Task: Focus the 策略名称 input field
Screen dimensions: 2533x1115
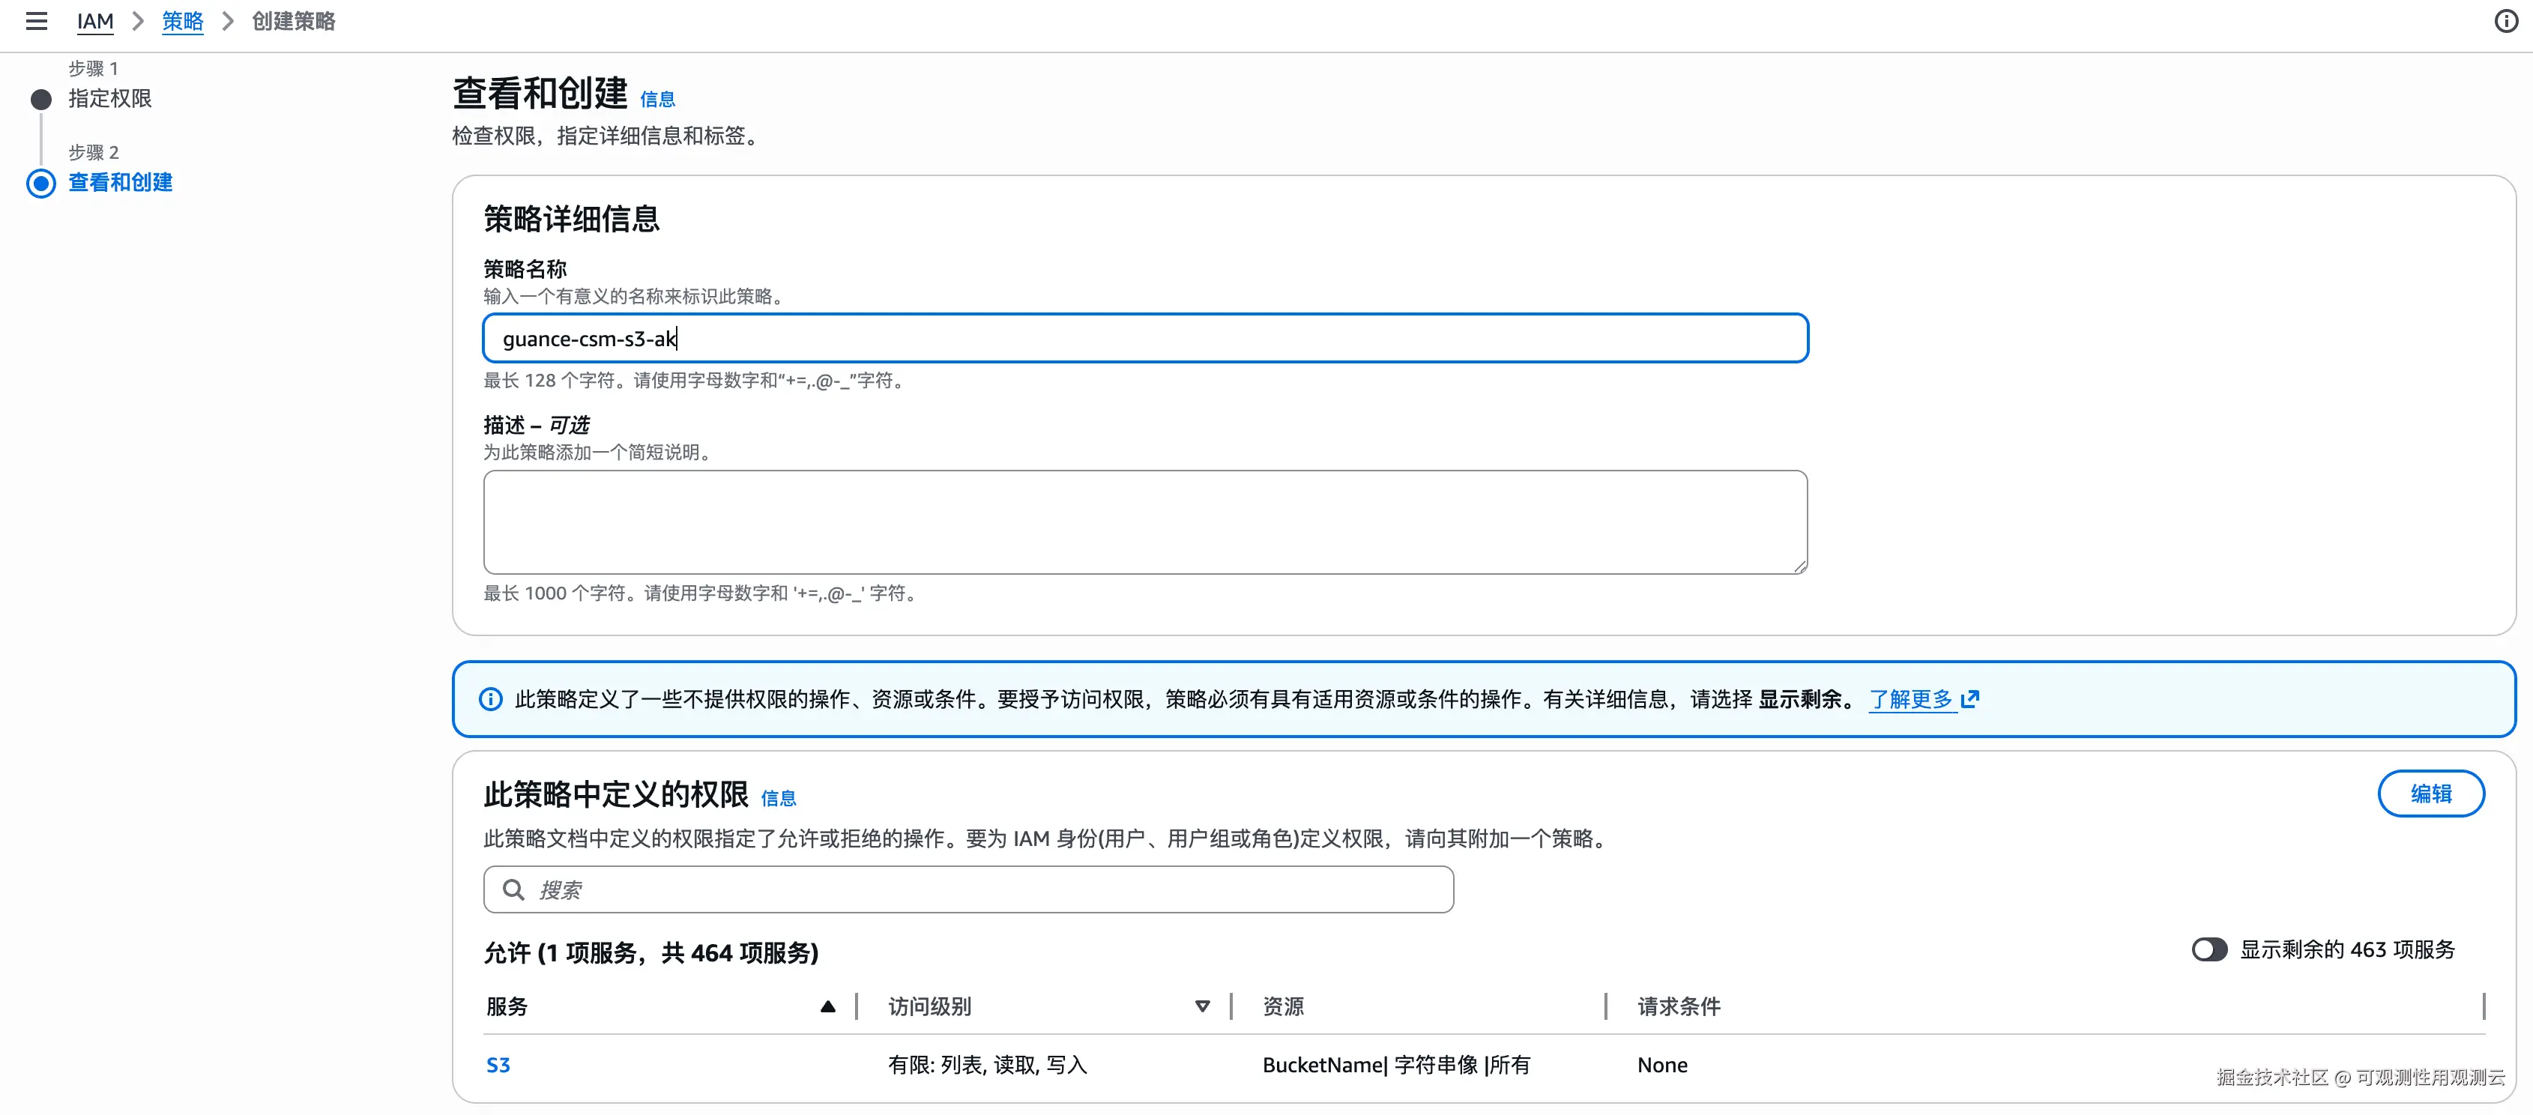Action: [1144, 338]
